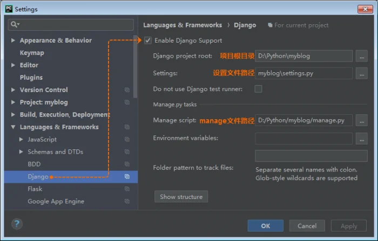The width and height of the screenshot is (378, 241).
Task: Click the Settings file path field
Action: [x=303, y=73]
